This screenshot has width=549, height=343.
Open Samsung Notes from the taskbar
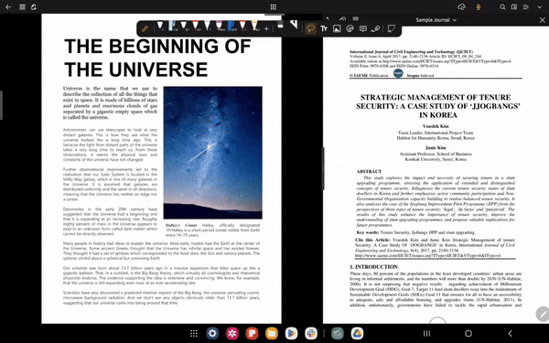tap(252, 333)
